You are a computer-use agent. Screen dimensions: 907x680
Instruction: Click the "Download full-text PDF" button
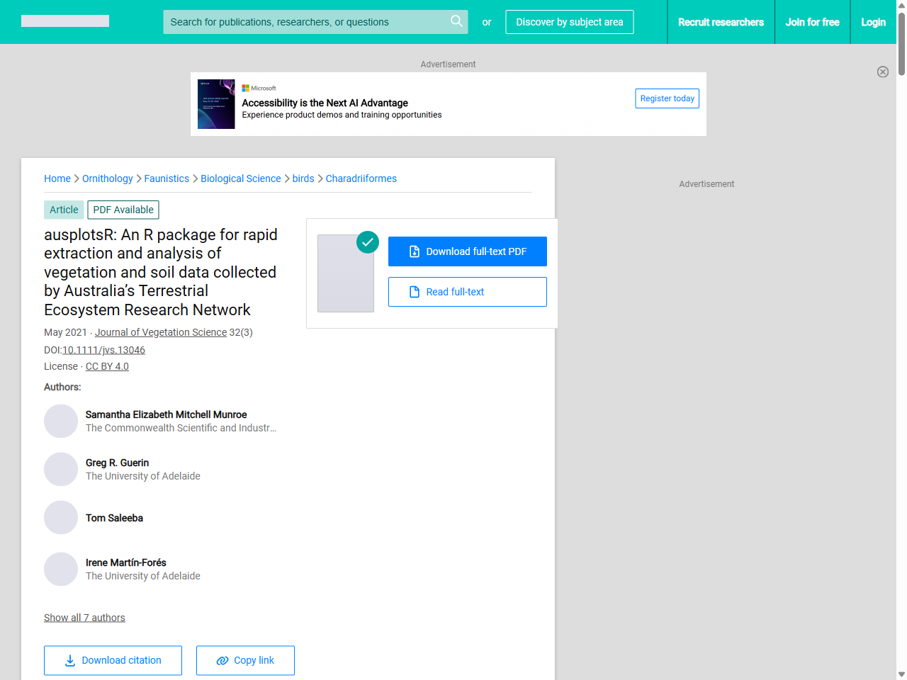click(x=468, y=251)
